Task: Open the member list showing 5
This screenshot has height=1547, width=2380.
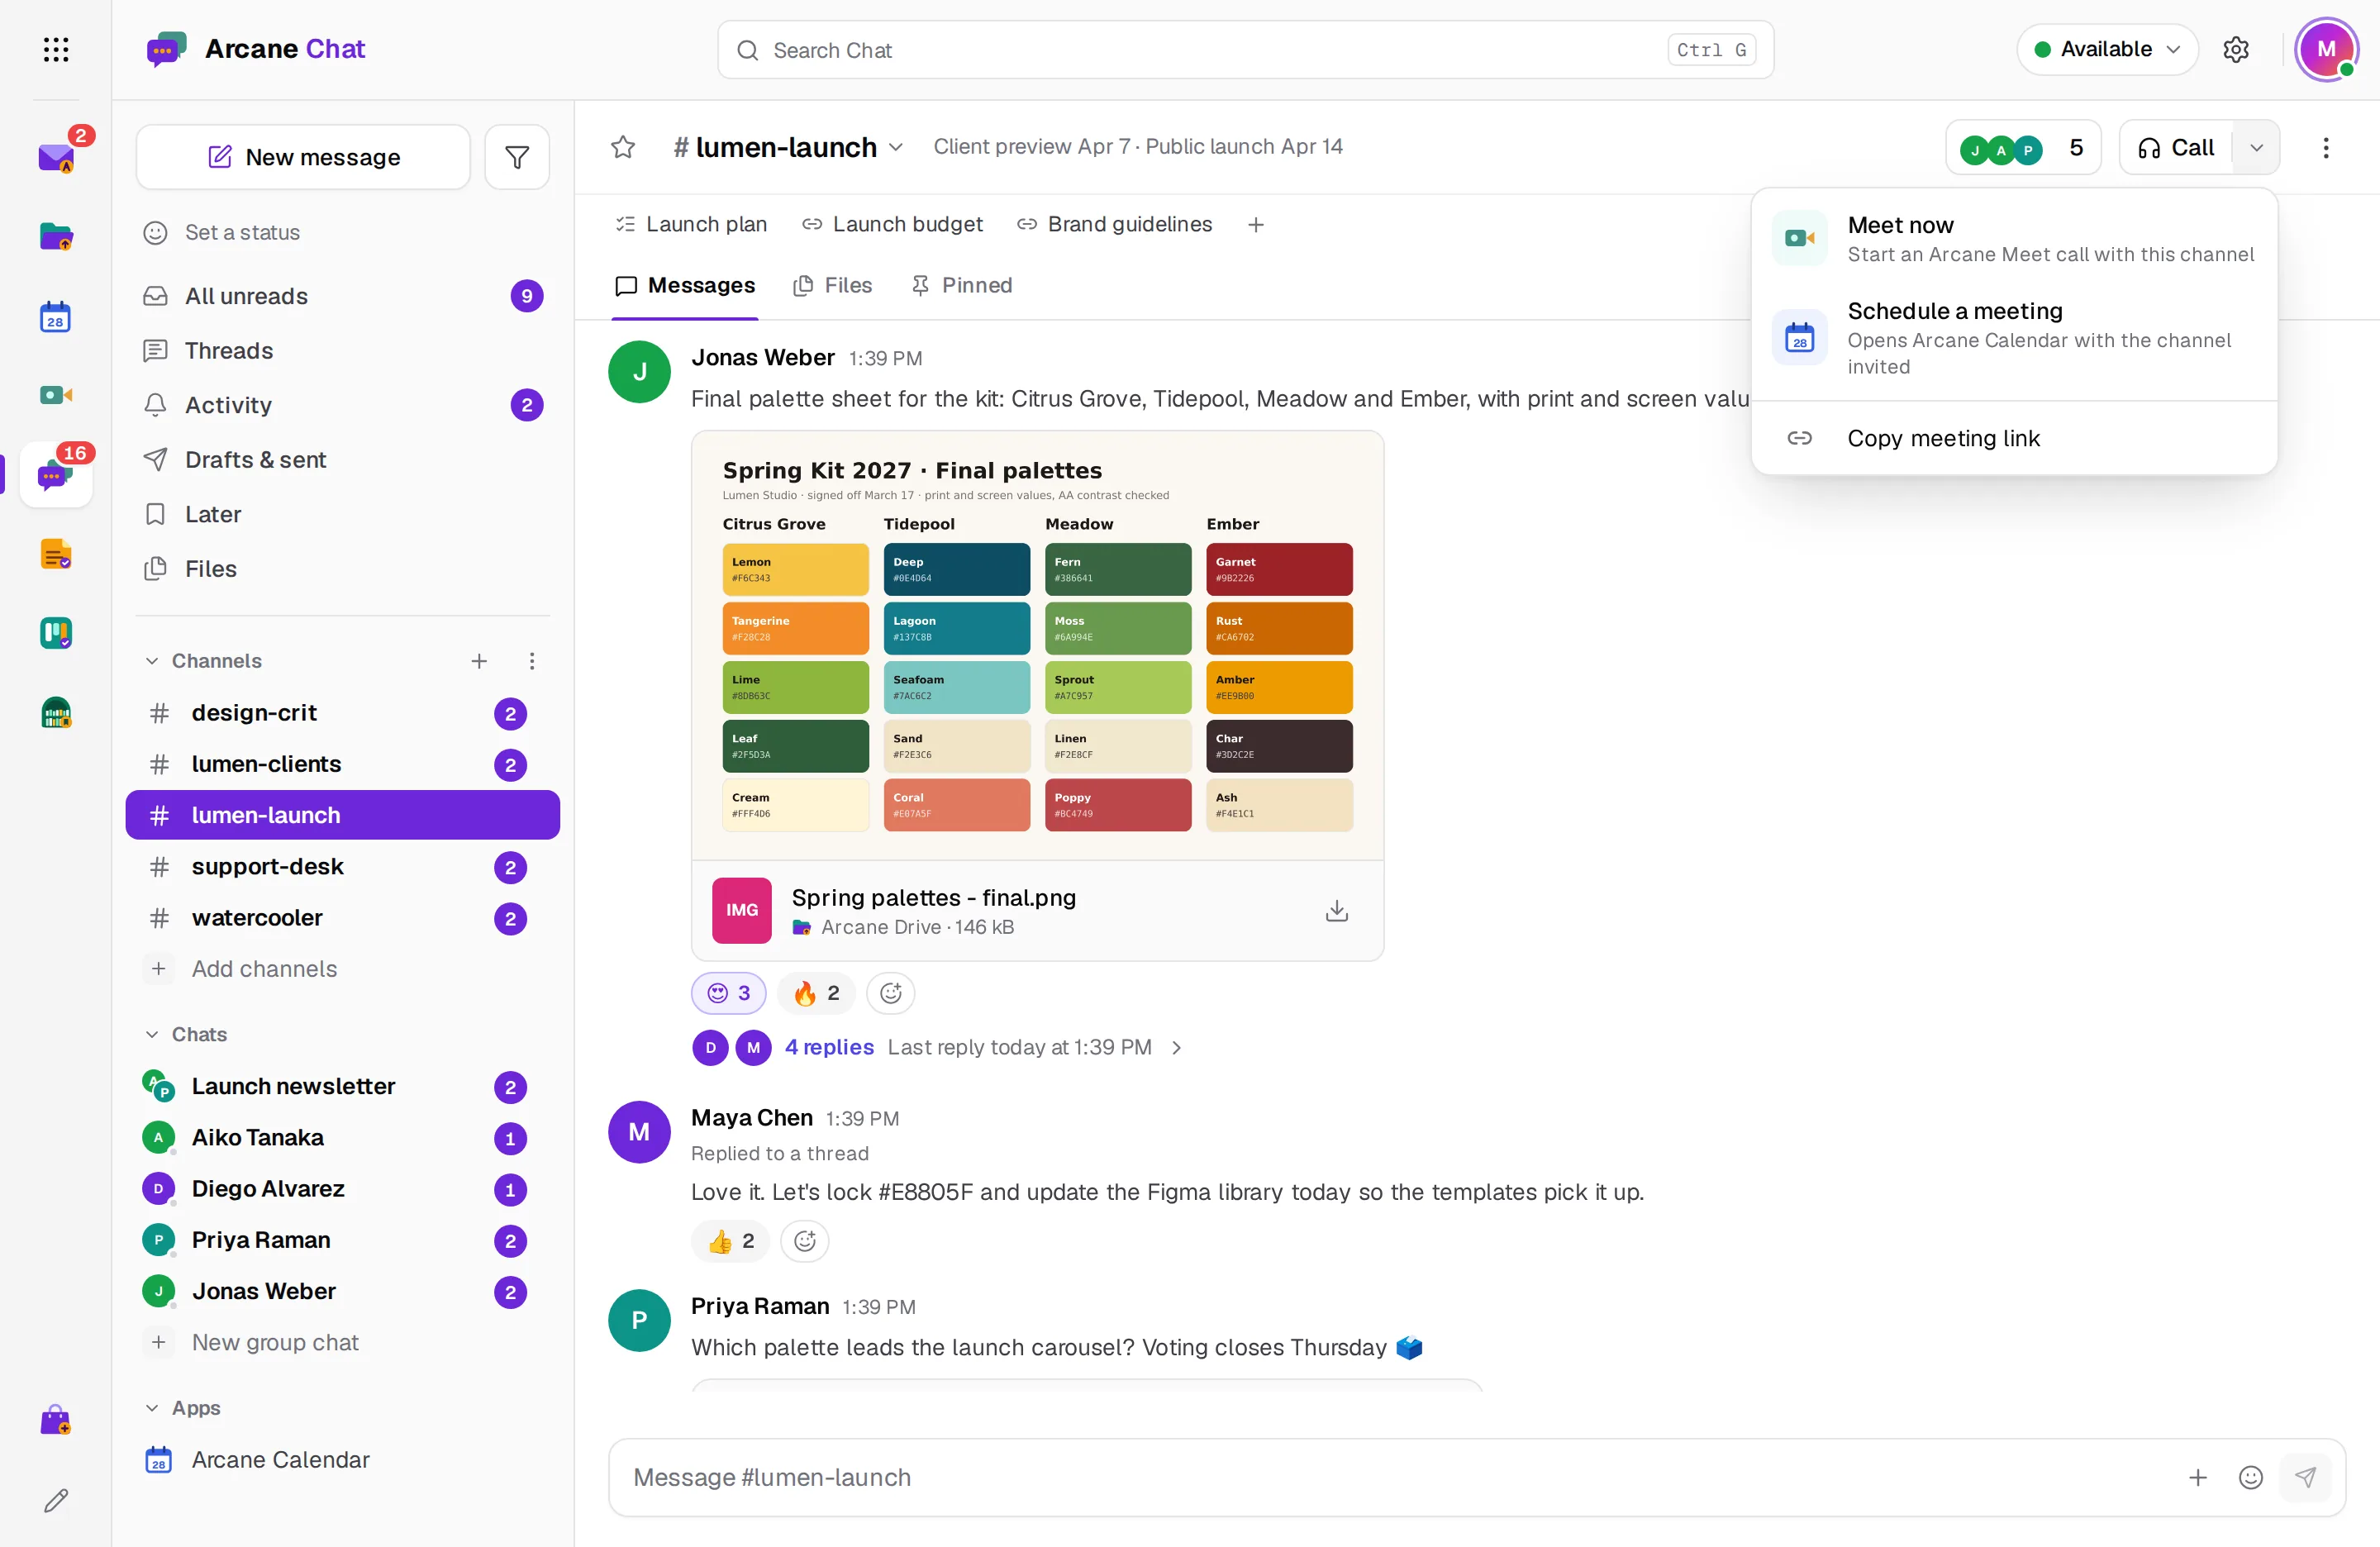Action: coord(2023,148)
